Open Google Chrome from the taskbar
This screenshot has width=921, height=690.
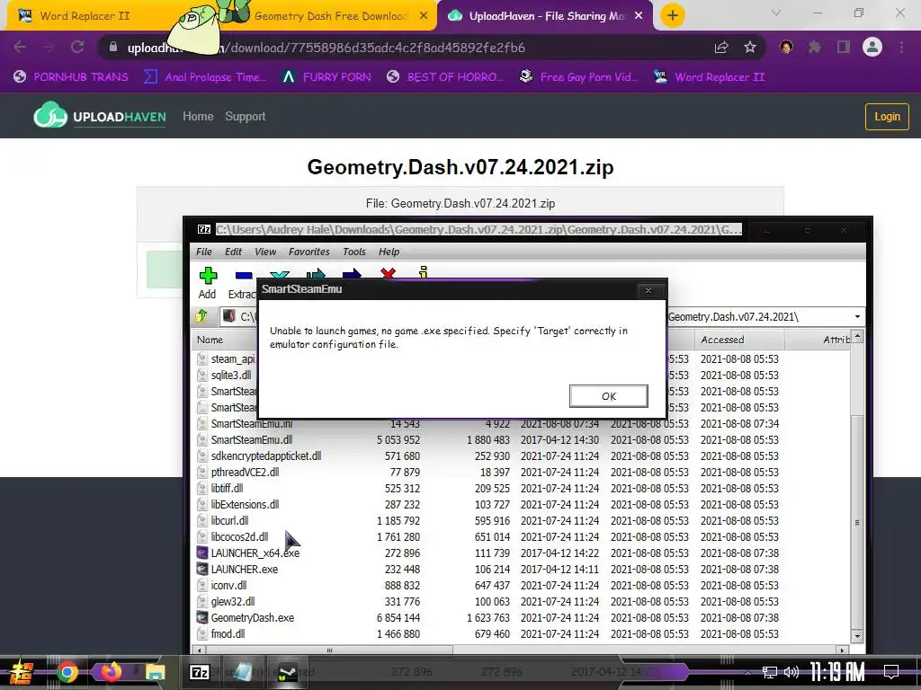67,672
